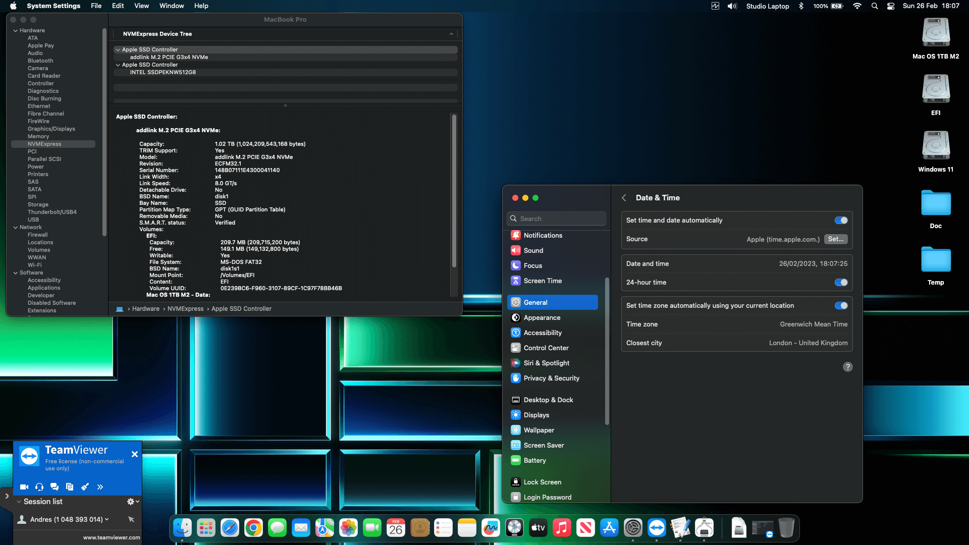Collapse the NVMExpress Device Tree header chevron
The image size is (969, 545).
click(451, 34)
